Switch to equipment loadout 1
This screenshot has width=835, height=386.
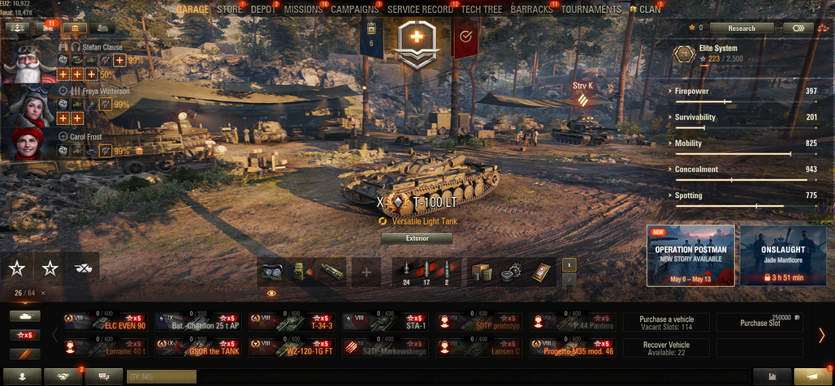(569, 264)
